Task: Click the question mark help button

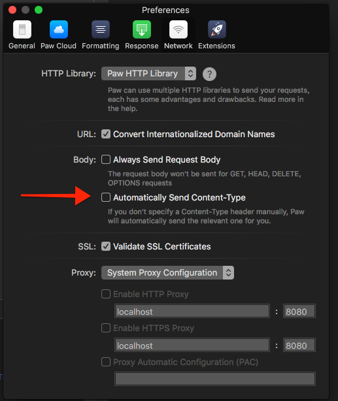Action: point(209,74)
